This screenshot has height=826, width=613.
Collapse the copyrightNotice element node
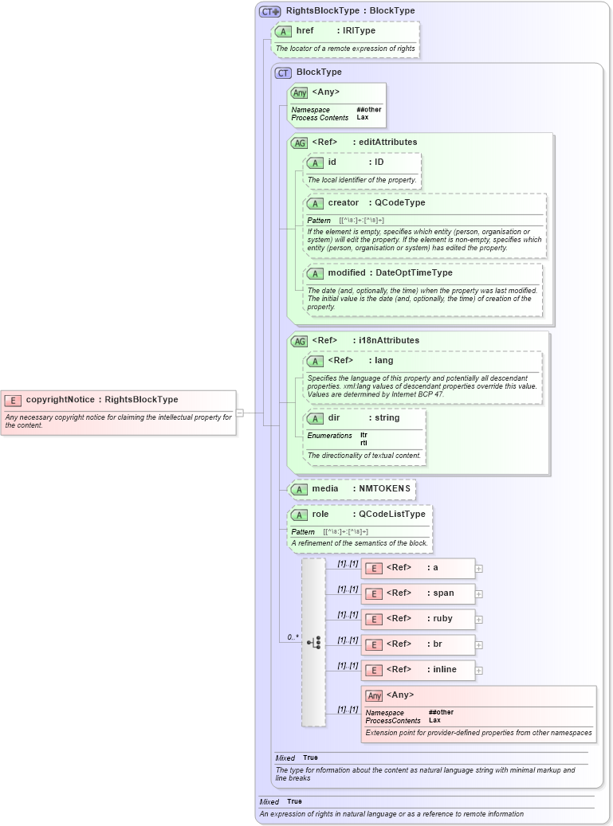[240, 413]
